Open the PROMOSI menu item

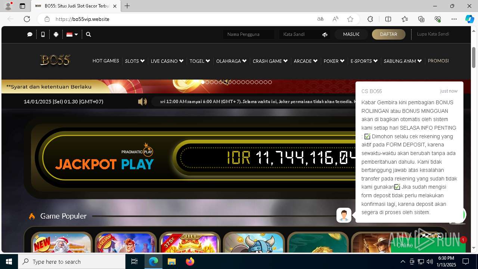click(x=438, y=61)
